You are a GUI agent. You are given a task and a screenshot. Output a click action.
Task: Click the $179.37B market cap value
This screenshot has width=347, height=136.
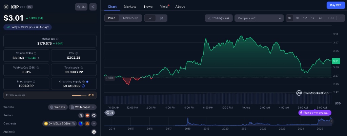coord(44,43)
